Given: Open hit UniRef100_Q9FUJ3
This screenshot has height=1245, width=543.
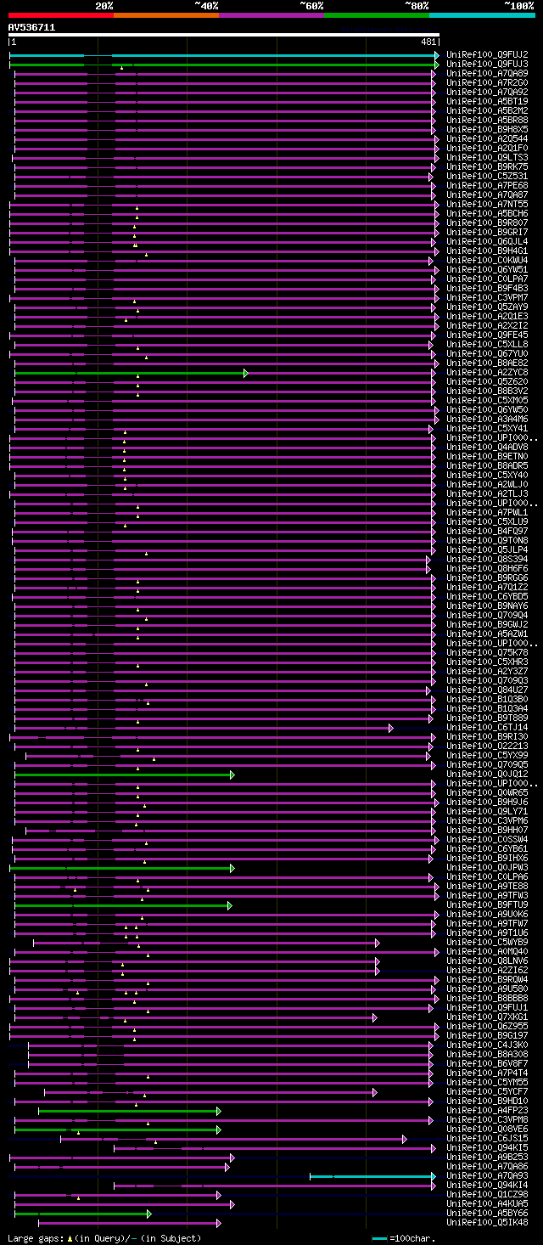Looking at the screenshot, I should click(488, 64).
